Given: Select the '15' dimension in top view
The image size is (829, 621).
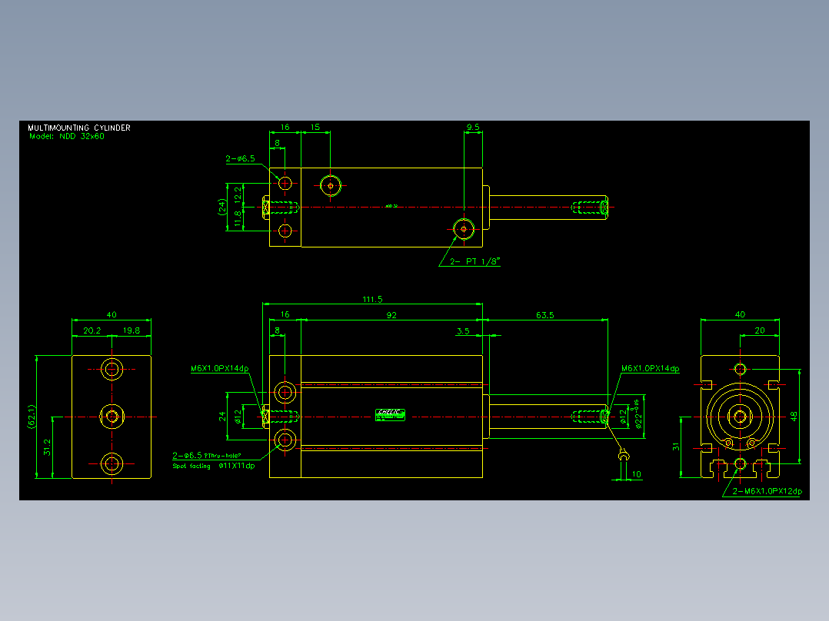Looking at the screenshot, I should (x=315, y=127).
